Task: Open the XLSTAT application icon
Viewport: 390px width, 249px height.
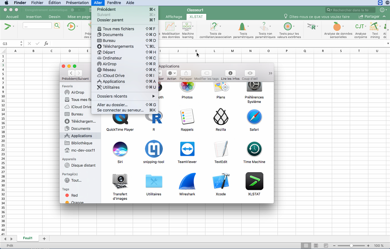Action: [x=254, y=181]
